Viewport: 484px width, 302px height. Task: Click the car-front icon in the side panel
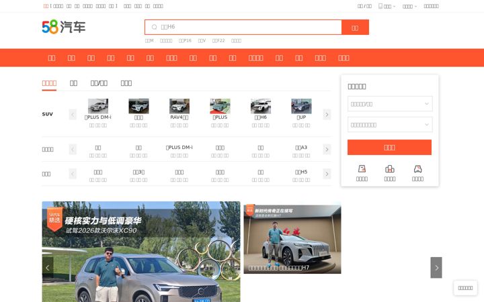pyautogui.click(x=417, y=169)
